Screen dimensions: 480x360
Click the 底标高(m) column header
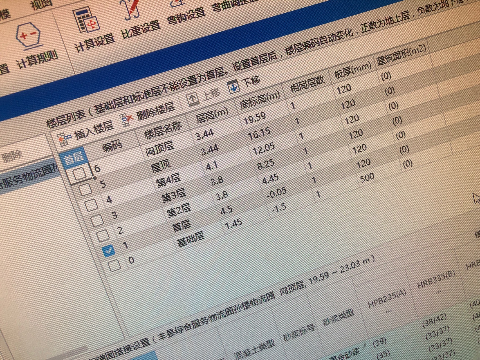pyautogui.click(x=260, y=100)
